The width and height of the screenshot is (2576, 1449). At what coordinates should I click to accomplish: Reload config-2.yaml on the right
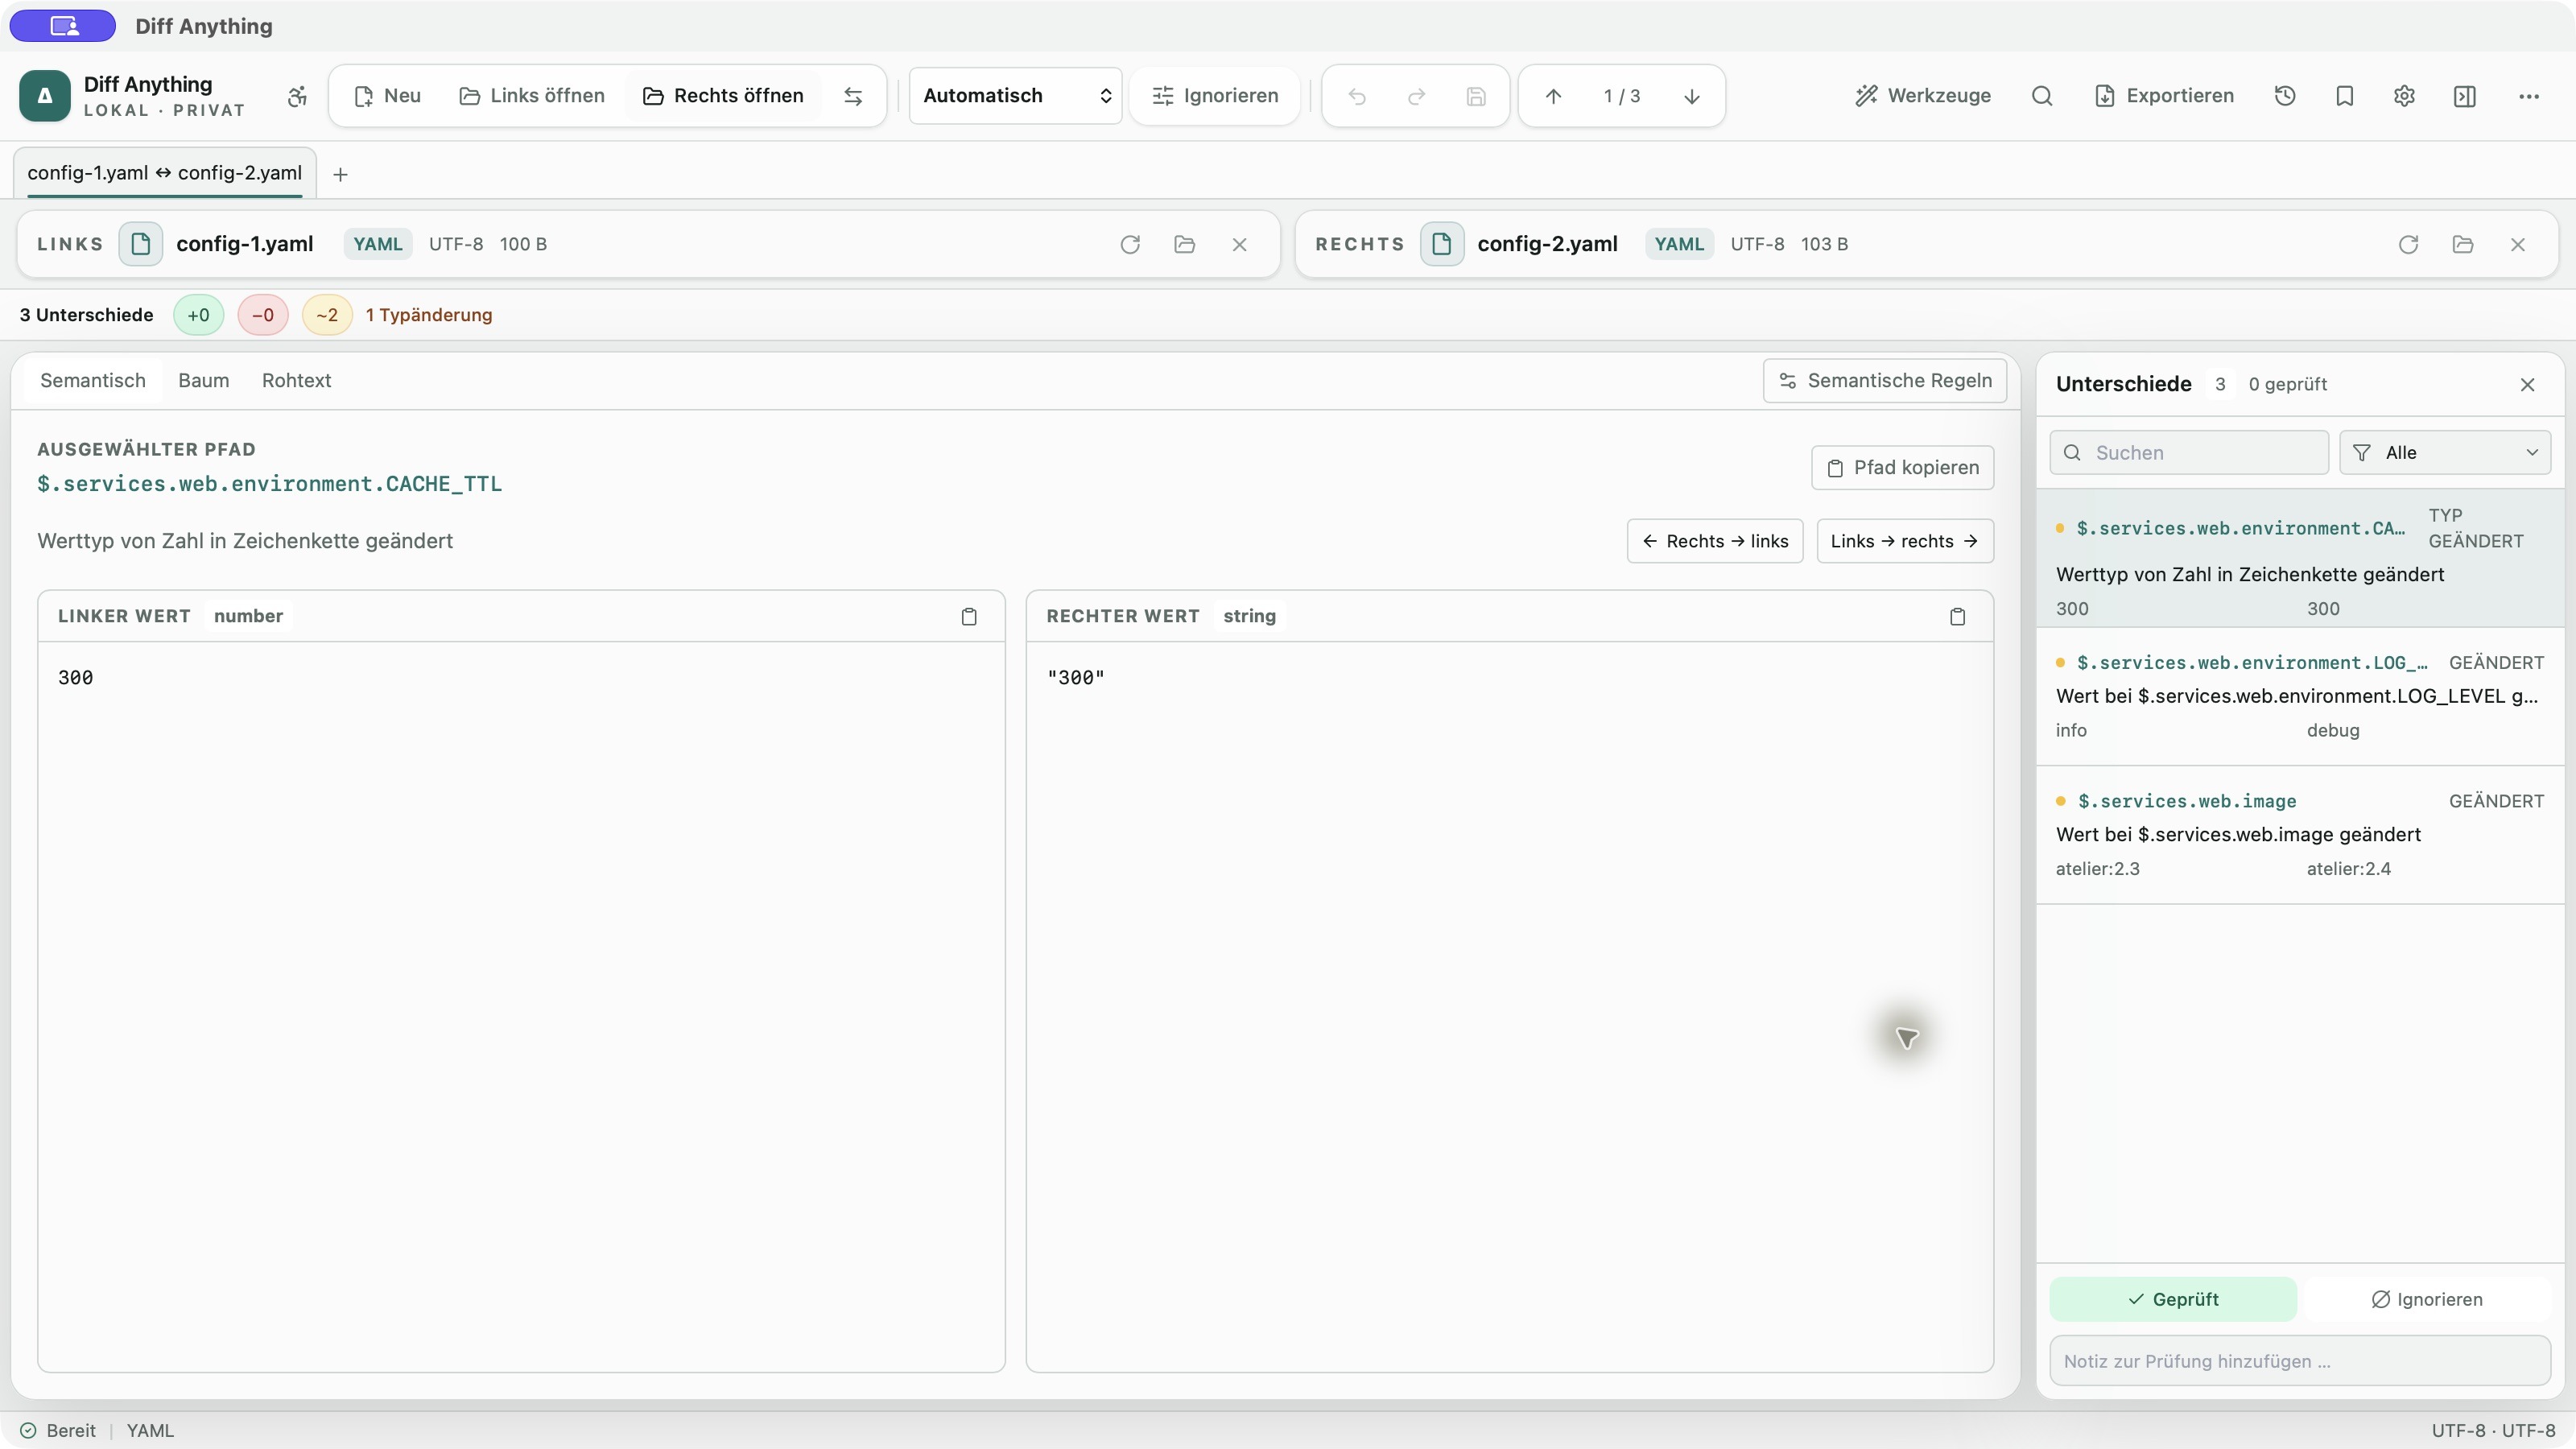(2408, 244)
